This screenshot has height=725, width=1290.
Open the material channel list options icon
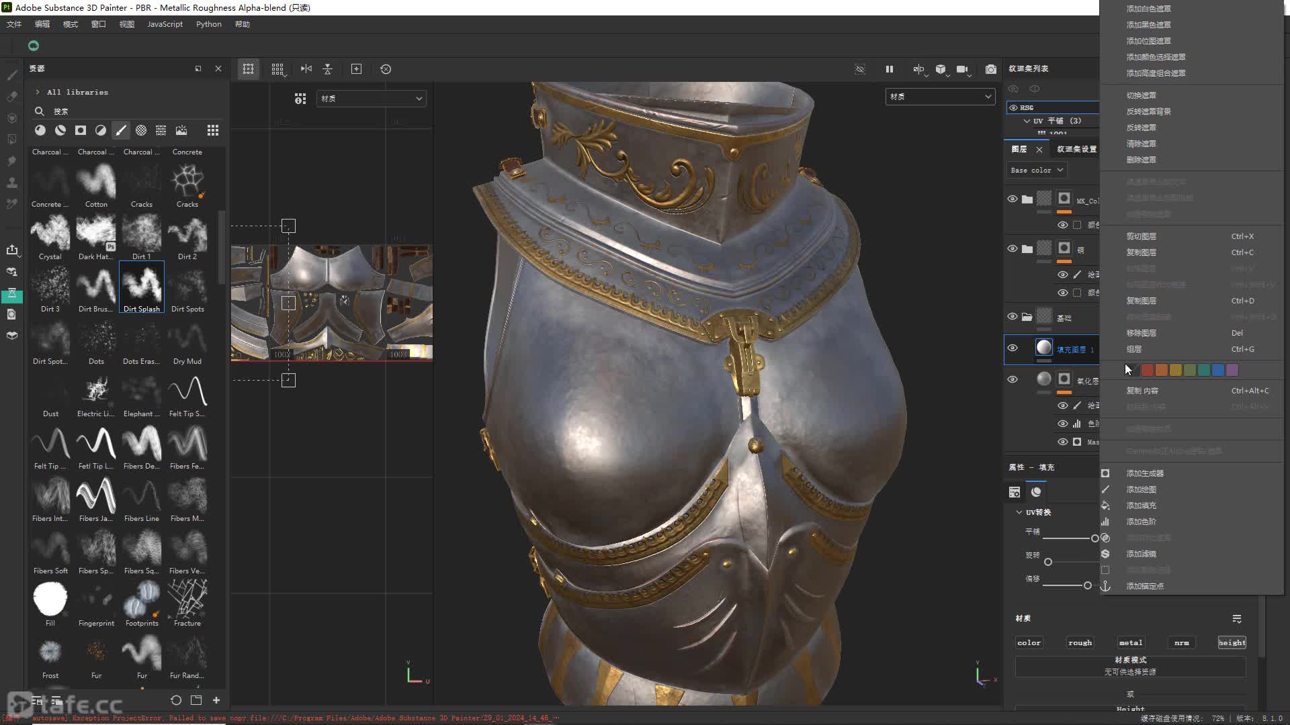[x=1237, y=619]
